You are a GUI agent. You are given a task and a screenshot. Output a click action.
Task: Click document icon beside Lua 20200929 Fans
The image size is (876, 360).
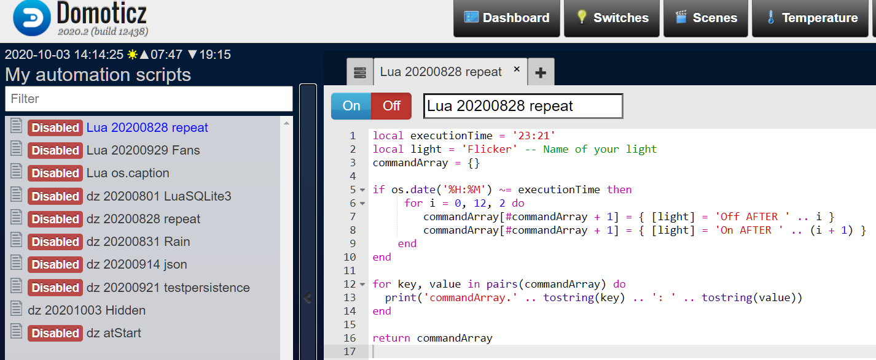pyautogui.click(x=17, y=150)
